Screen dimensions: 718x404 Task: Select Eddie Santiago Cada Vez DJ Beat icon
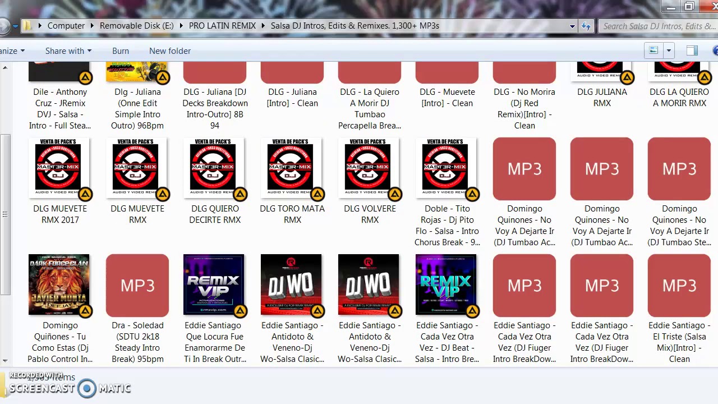point(447,286)
